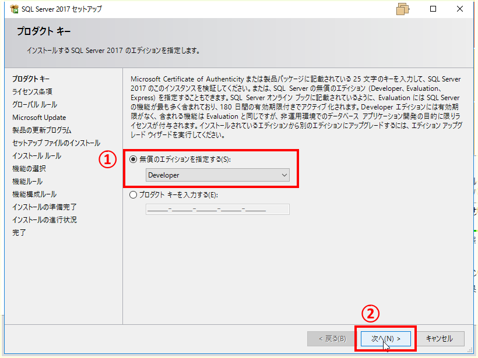The width and height of the screenshot is (478, 358).
Task: Click the edition description paragraph text
Action: click(296, 107)
